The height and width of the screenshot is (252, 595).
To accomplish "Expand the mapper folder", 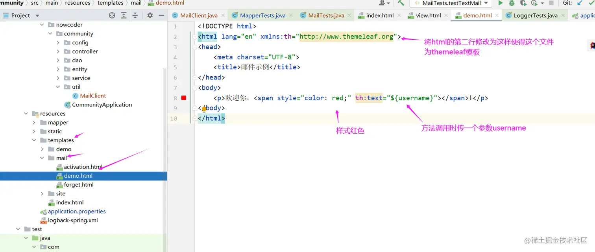I will pos(34,123).
